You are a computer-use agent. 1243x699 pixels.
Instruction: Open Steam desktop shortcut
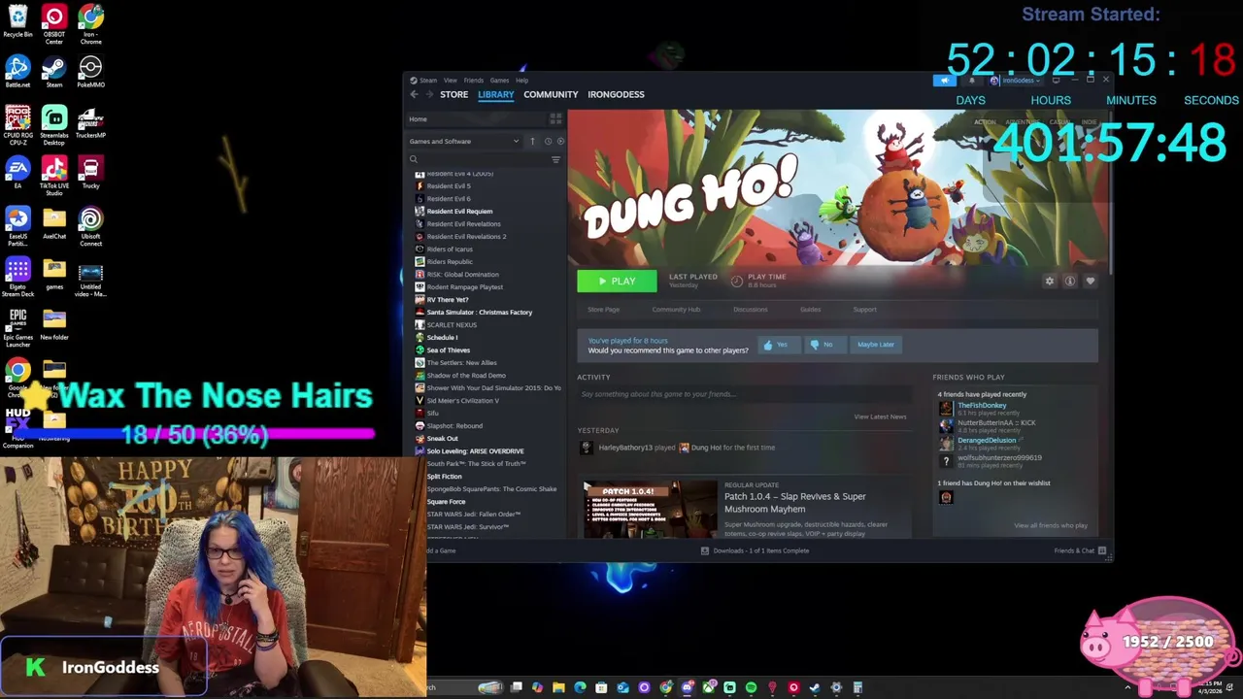point(54,72)
